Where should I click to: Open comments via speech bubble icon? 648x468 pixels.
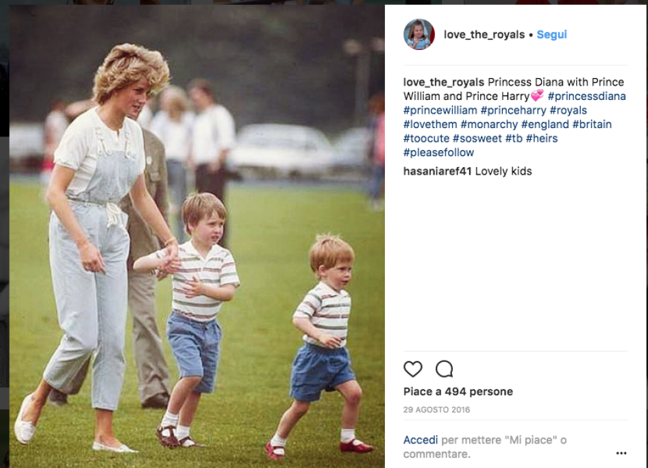[445, 369]
